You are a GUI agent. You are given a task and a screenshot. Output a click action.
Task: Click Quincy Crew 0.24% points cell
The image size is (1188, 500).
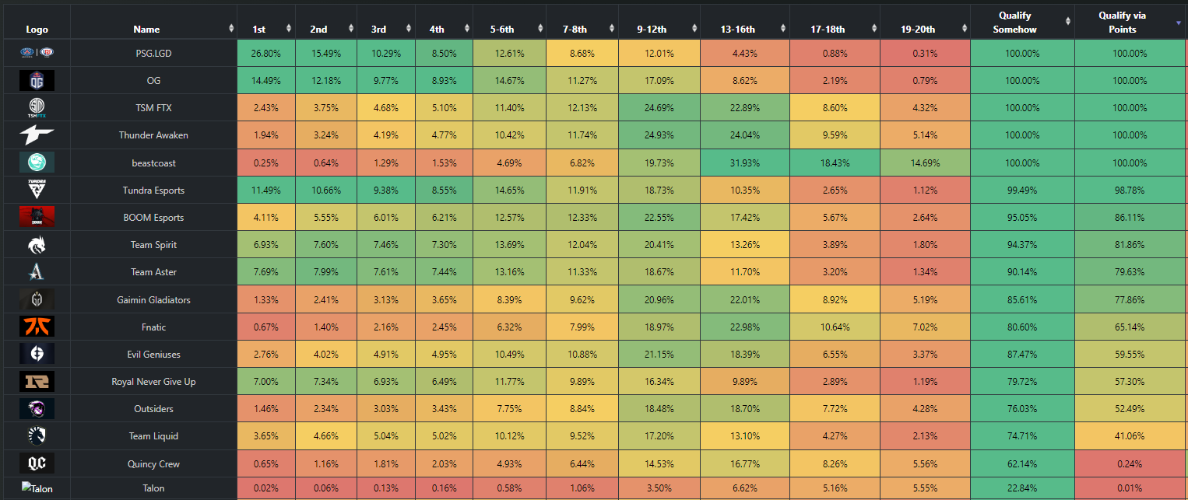pos(1129,463)
